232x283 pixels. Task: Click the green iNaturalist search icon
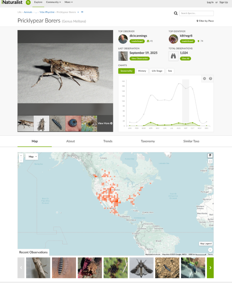(x=28, y=2)
